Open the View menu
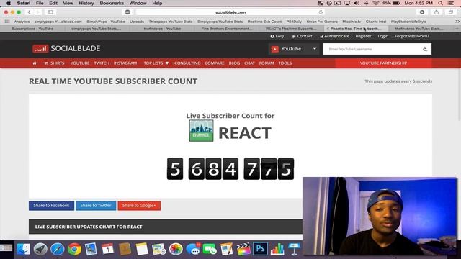 pos(68,3)
